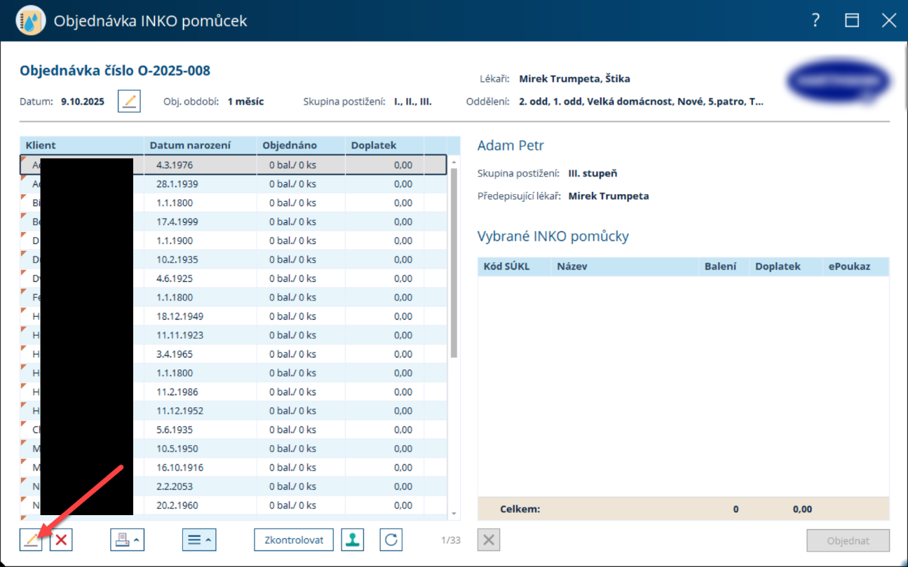Select the row with birth date 4.6.1925

[x=233, y=278]
